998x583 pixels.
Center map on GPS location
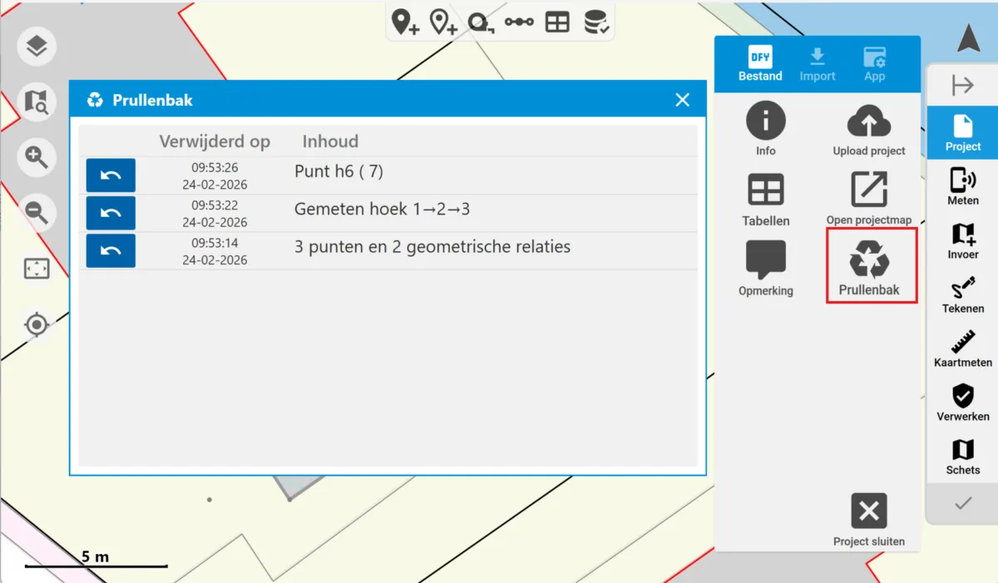tap(37, 324)
